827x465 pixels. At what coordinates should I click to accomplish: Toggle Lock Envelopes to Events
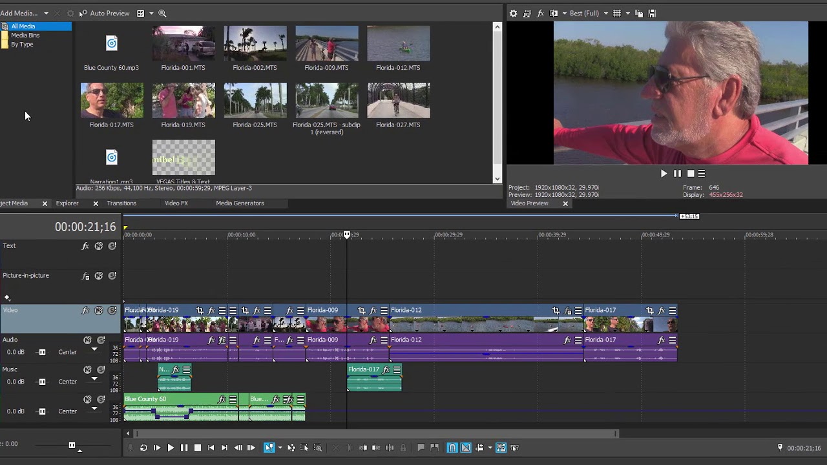[x=501, y=448]
